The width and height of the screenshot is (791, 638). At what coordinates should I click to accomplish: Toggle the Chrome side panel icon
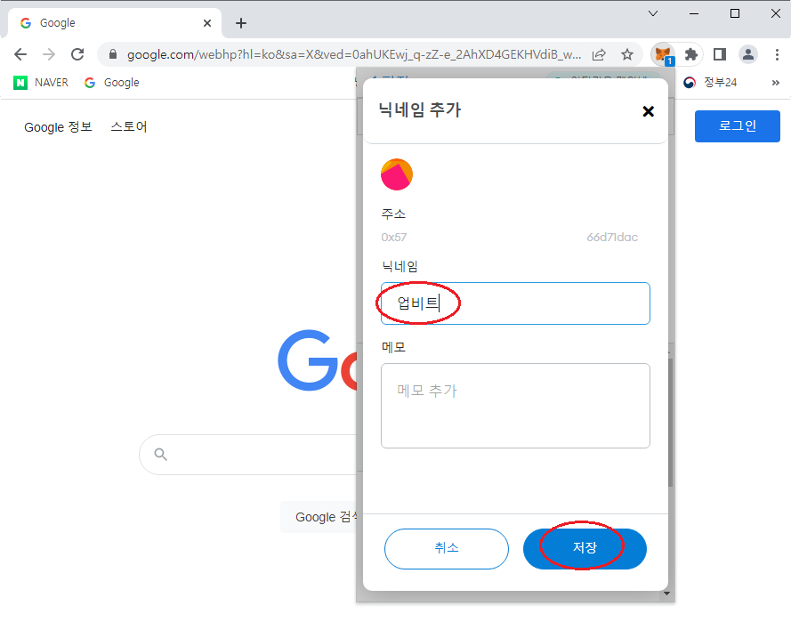pos(719,54)
